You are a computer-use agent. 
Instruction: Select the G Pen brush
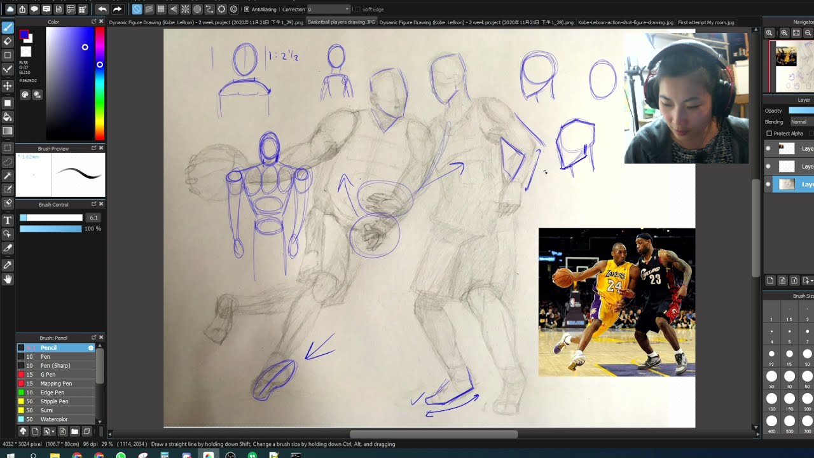click(56, 375)
